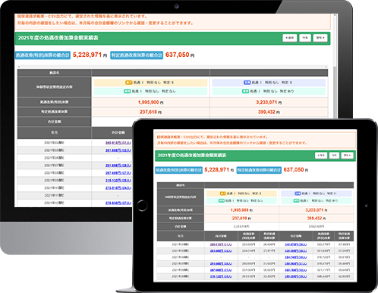
Task: Click previous year button on tablet screen
Action: (321, 156)
